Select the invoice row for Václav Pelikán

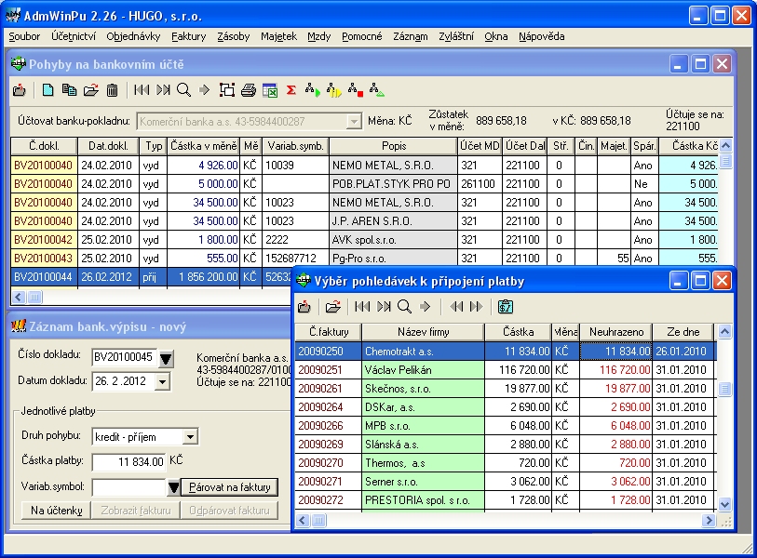point(505,370)
